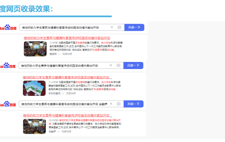Open image search camera above the 搜狐网 result
Viewport: 225px width, 142px height.
coord(119,27)
